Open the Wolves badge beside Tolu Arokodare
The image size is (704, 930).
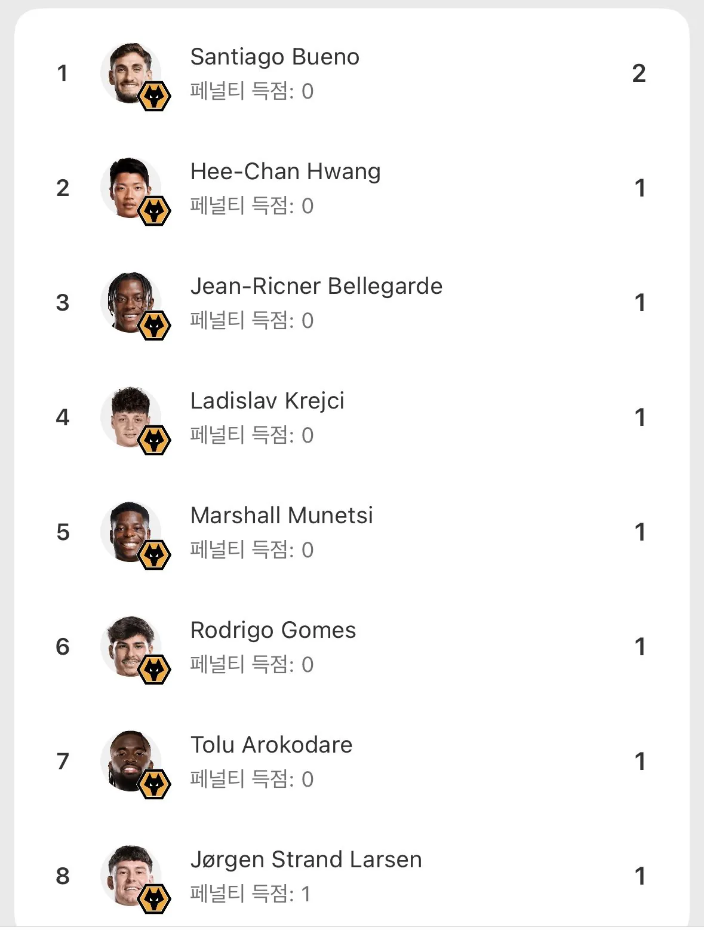[154, 784]
